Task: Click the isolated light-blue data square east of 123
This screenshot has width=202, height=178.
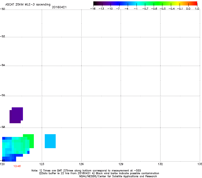Action: coord(50,141)
